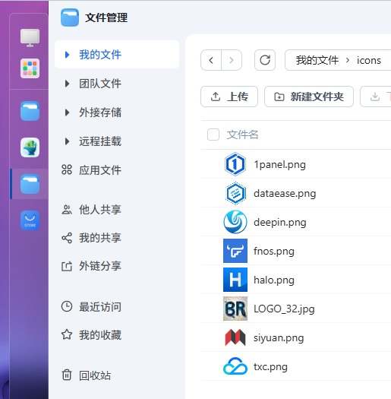Expand the 外接存储 tree arrow
This screenshot has height=399, width=391.
click(x=67, y=112)
